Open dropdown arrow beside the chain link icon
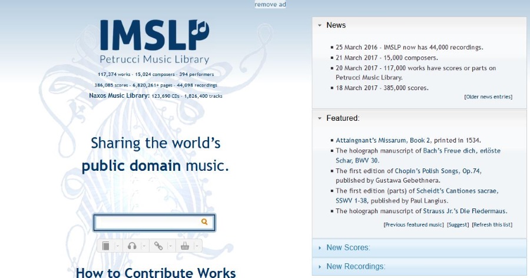The height and width of the screenshot is (278, 530). coord(170,246)
